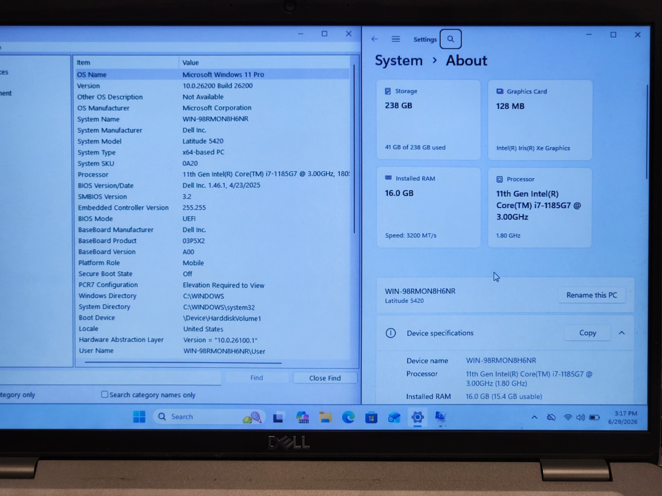
Task: Select the Processor row in System Information
Action: (x=213, y=174)
